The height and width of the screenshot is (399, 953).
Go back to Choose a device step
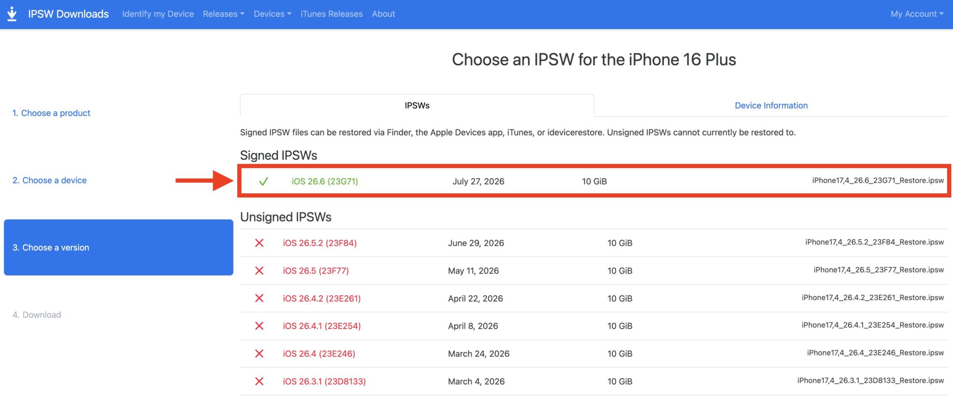(49, 180)
